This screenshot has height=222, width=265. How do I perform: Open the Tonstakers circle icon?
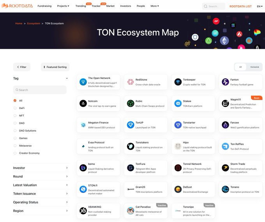(131, 146)
